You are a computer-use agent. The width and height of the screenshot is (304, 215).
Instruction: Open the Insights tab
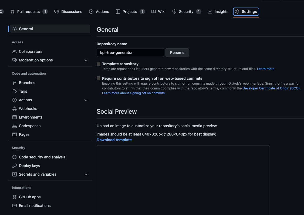click(x=218, y=12)
